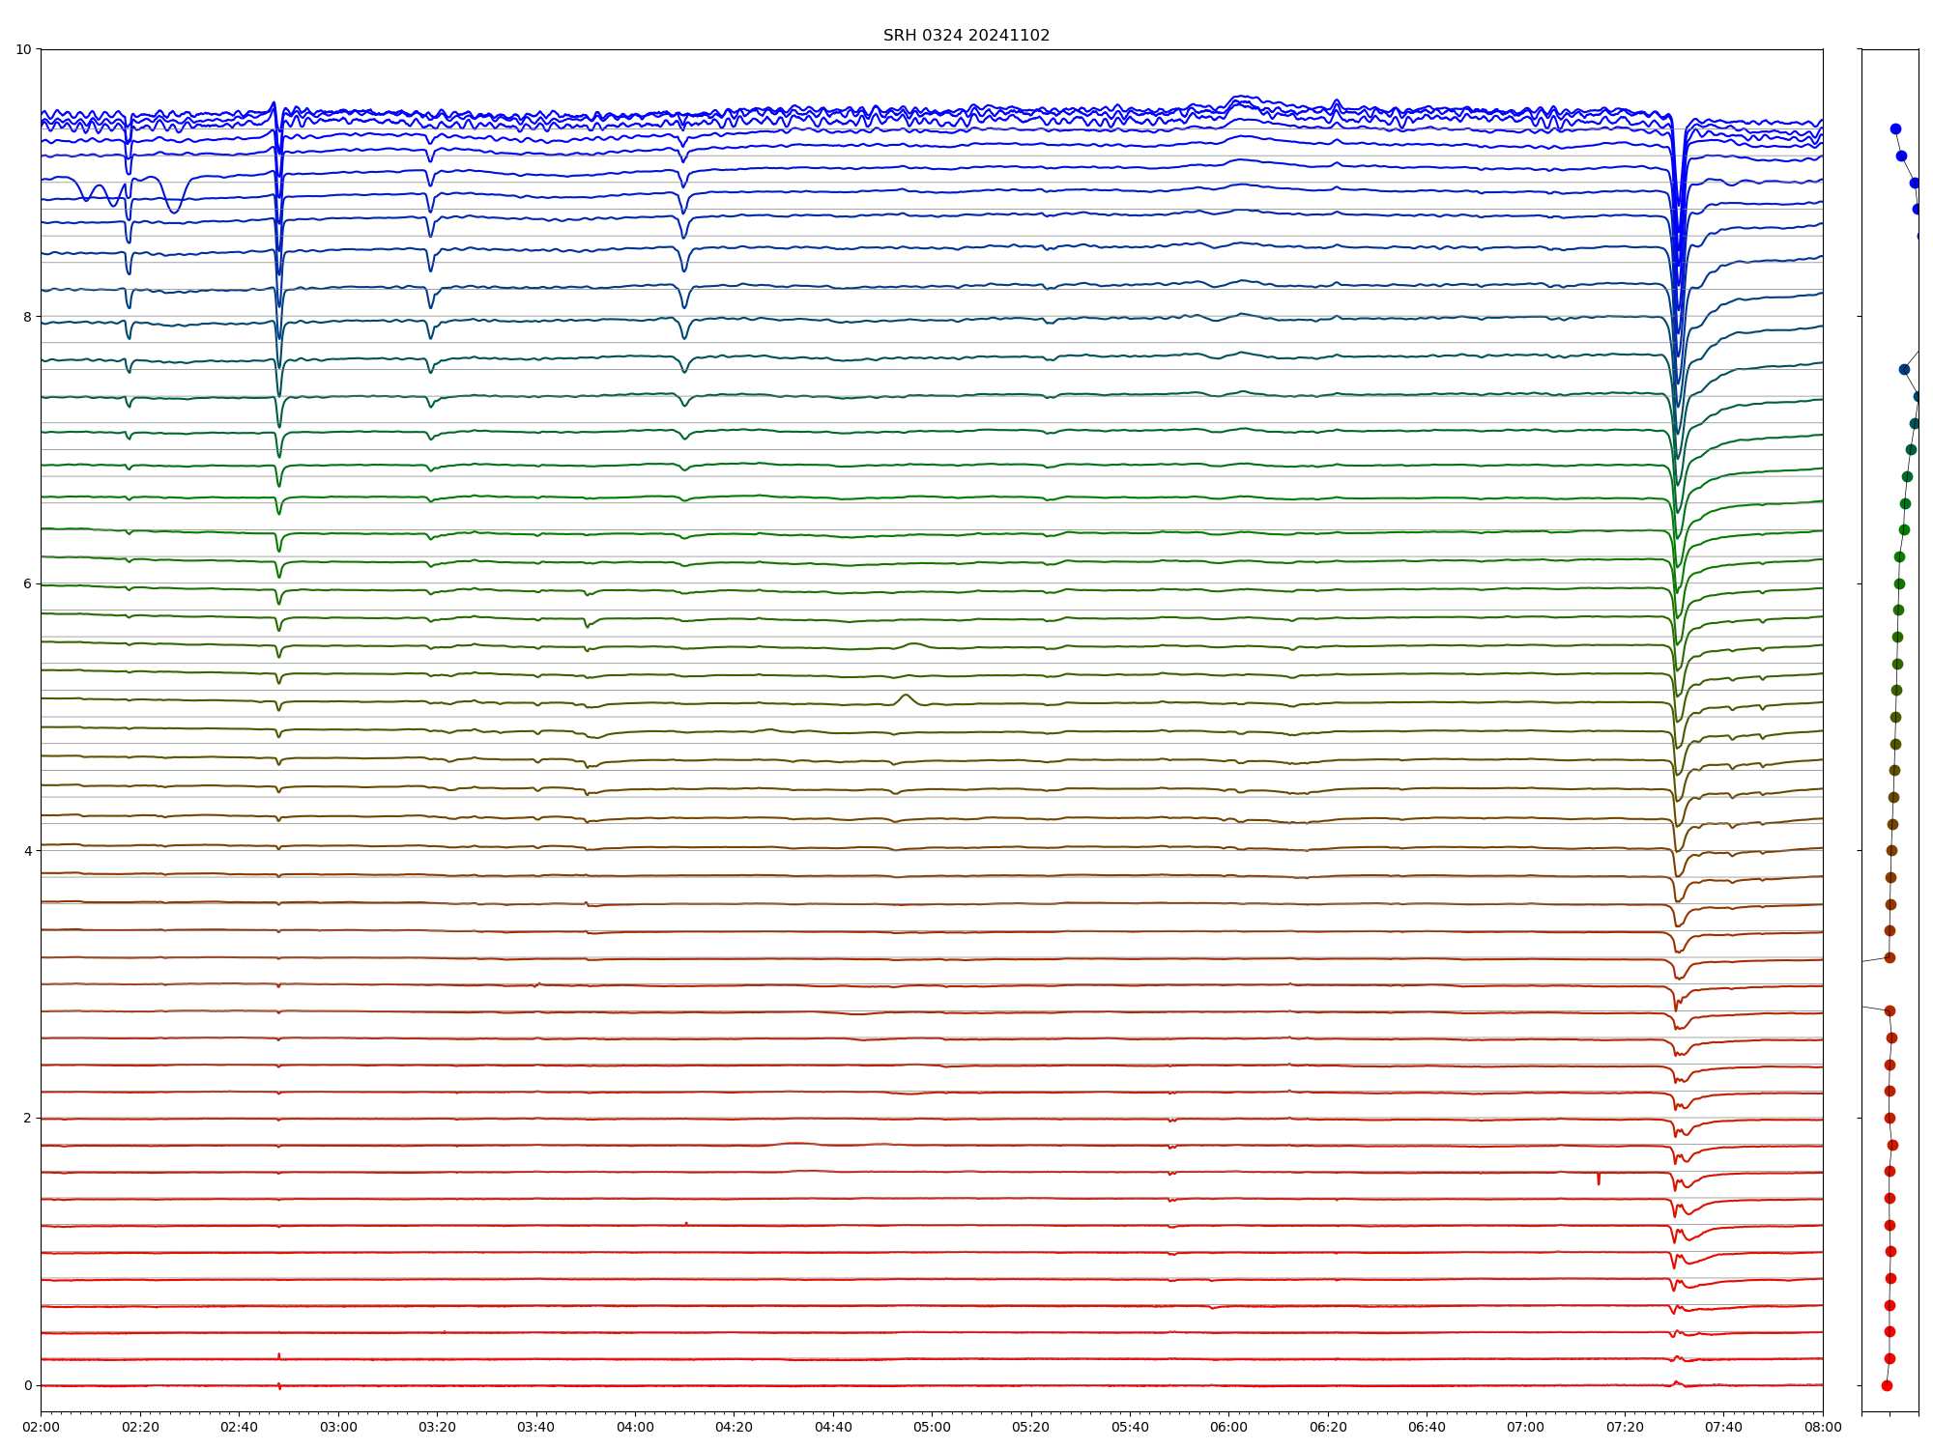
Task: Select the y-axis label 6
Action: [x=27, y=583]
